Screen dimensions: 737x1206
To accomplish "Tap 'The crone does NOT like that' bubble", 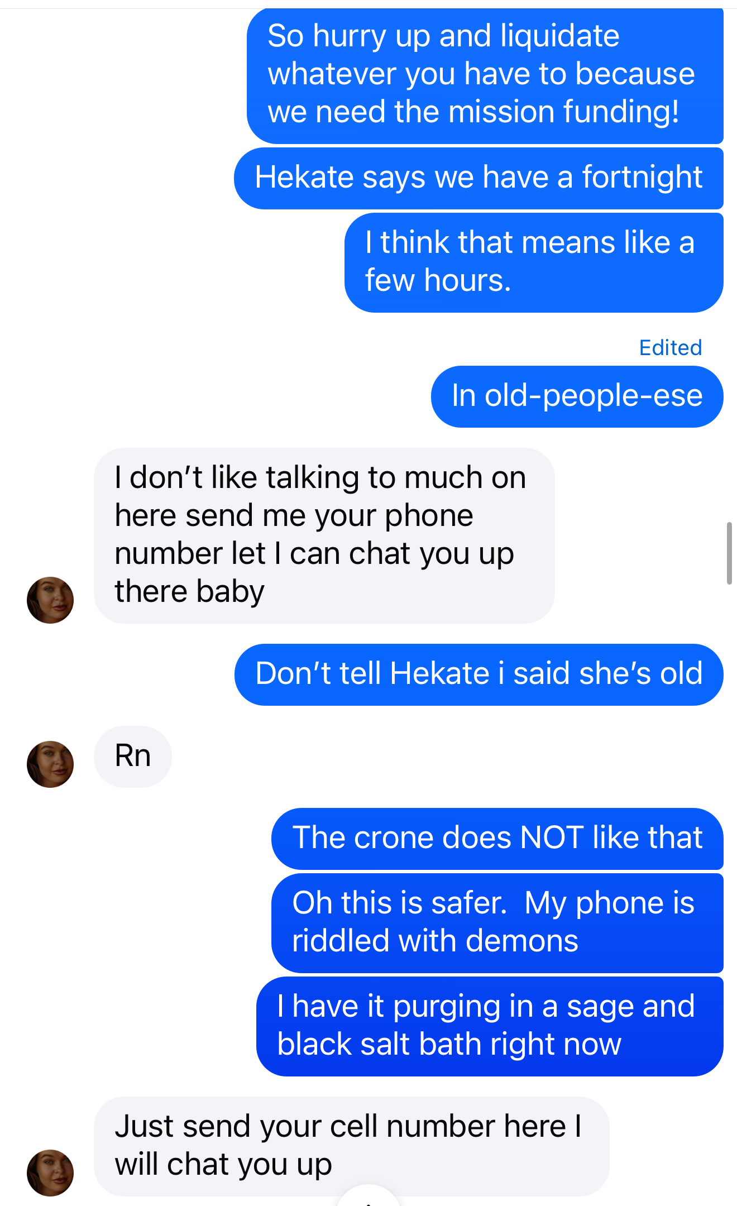I will [x=497, y=839].
